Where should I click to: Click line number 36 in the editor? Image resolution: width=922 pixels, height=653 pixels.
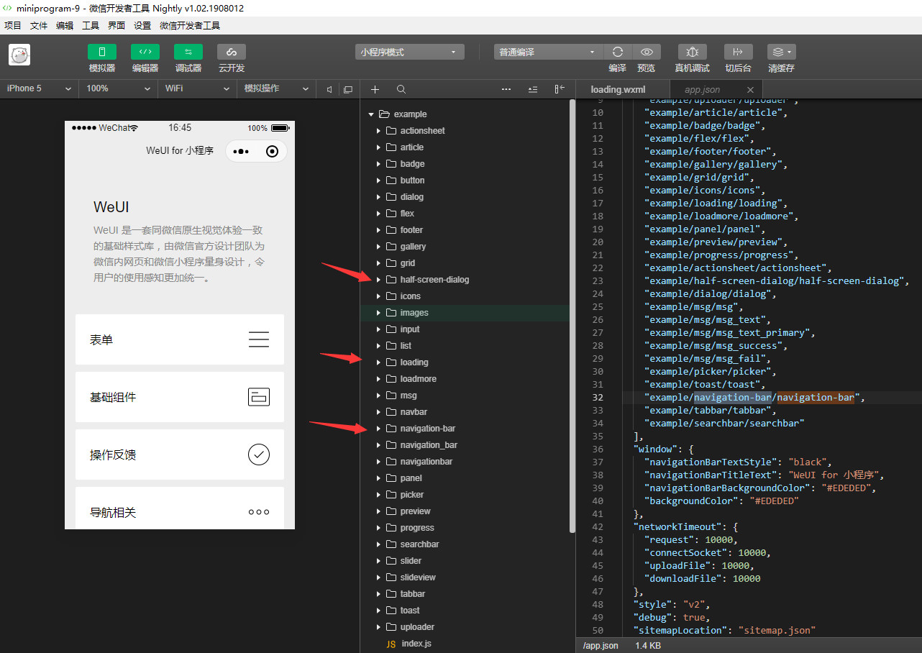(598, 449)
